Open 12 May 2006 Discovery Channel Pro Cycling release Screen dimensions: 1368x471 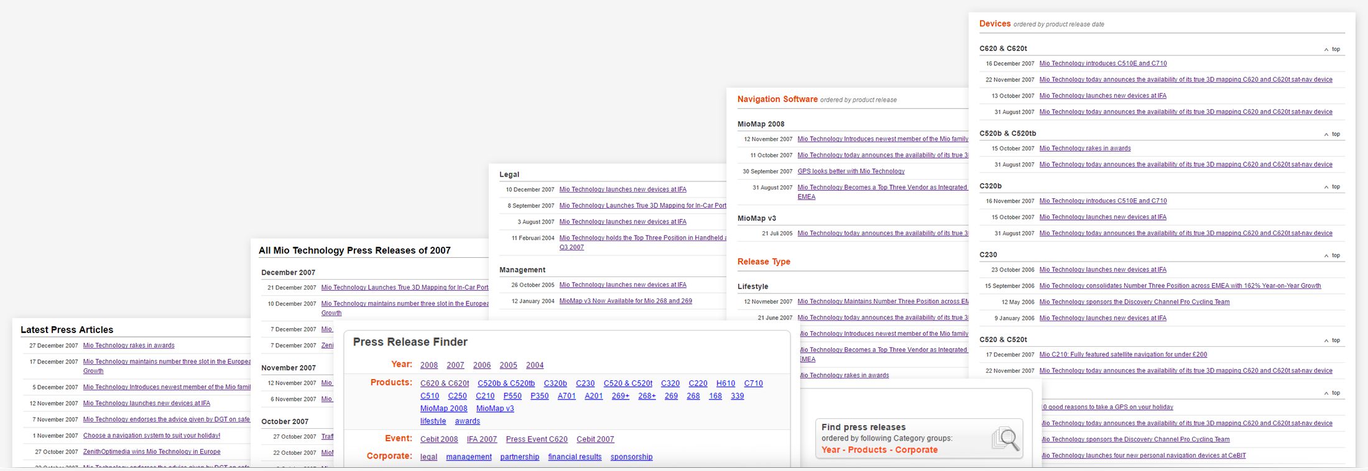click(x=1134, y=302)
